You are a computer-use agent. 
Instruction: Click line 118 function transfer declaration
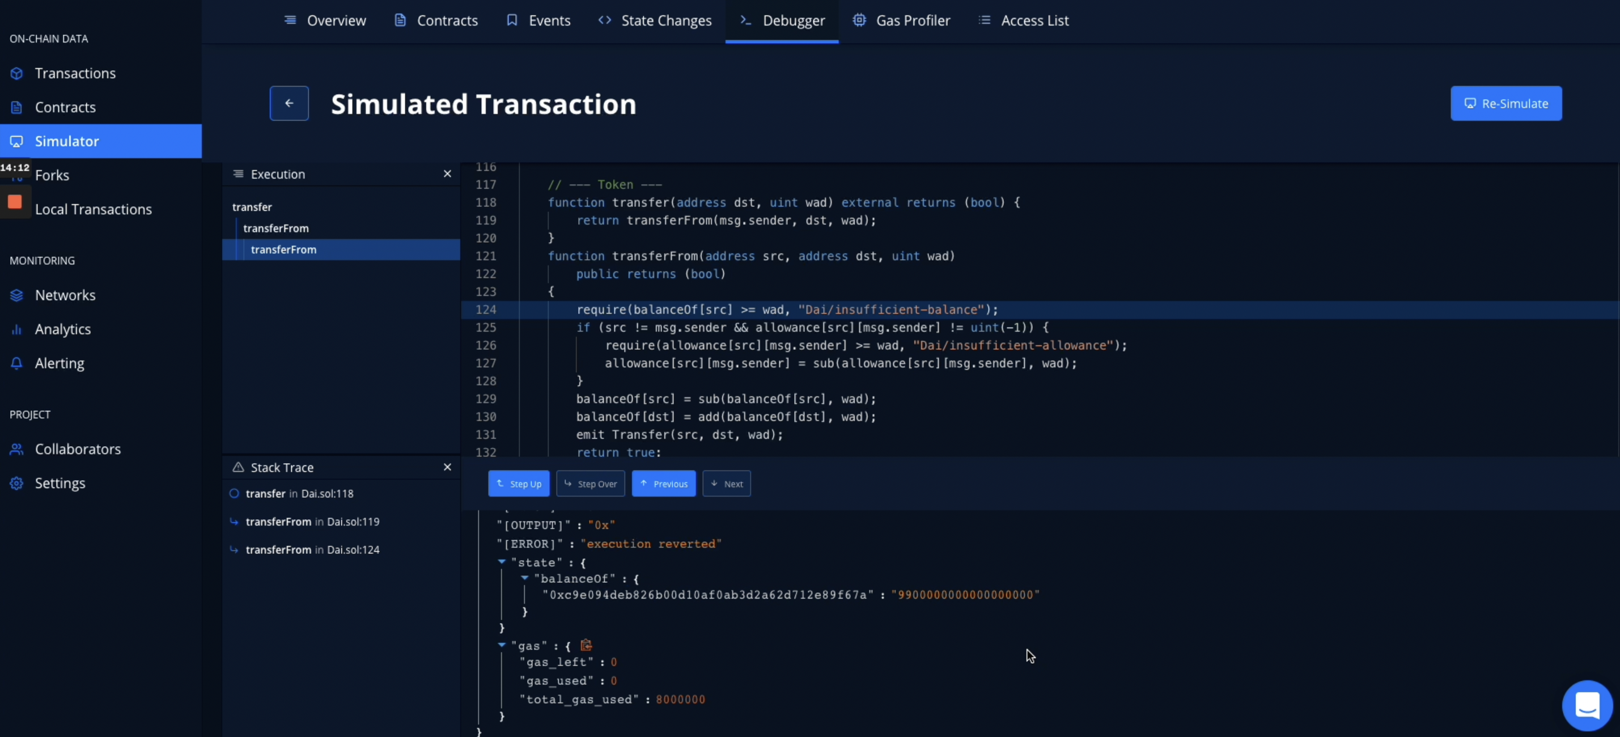click(783, 202)
